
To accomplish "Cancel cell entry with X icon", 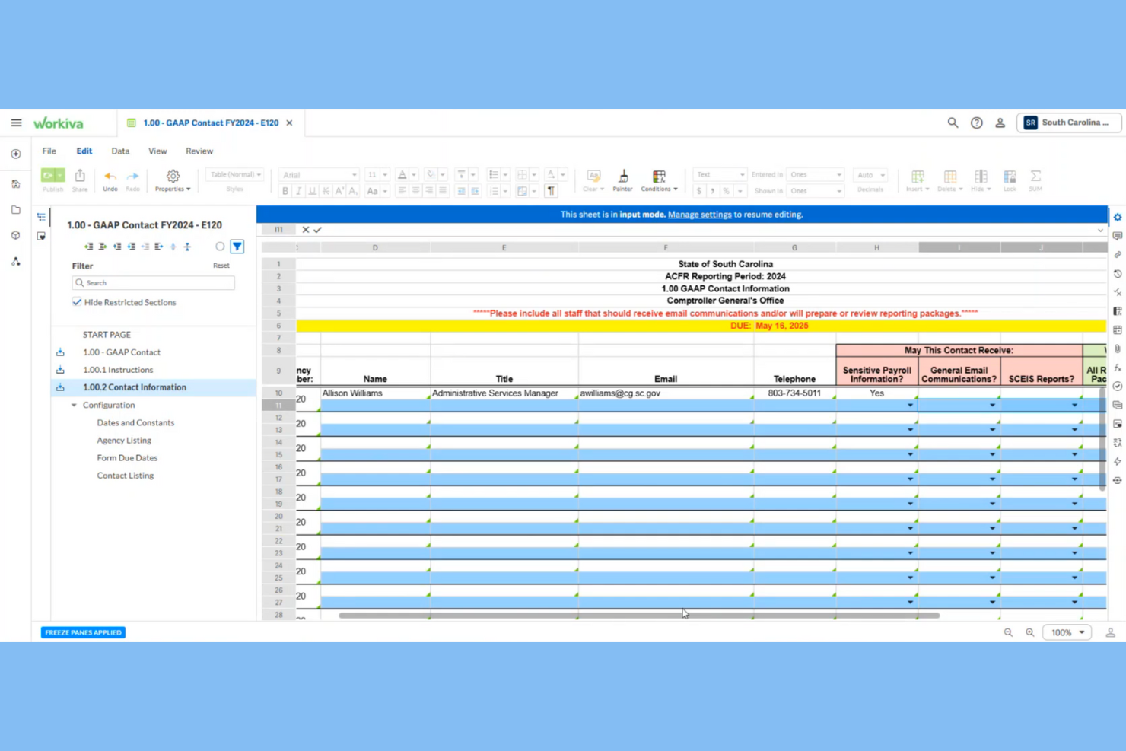I will click(x=305, y=230).
